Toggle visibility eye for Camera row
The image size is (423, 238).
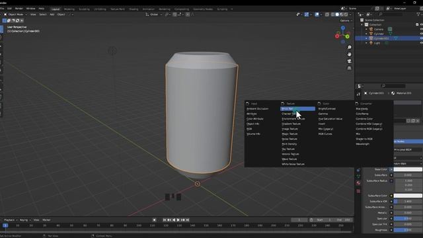click(422, 29)
